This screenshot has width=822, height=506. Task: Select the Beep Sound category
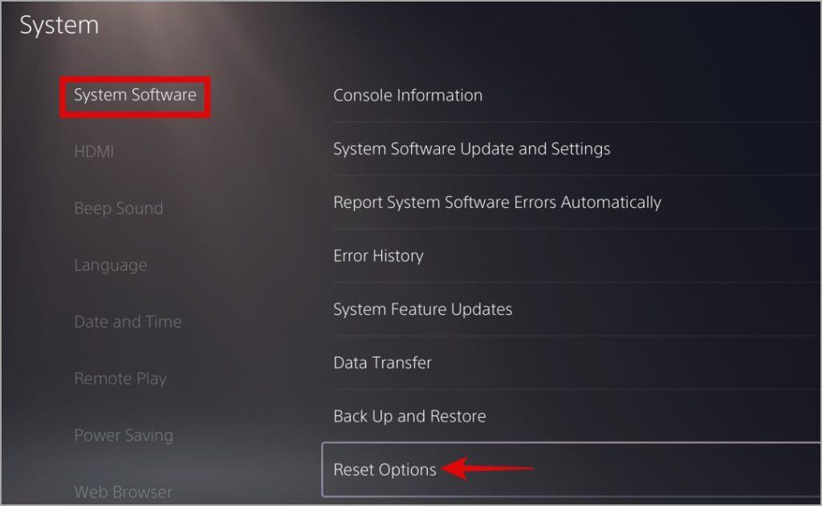click(119, 208)
